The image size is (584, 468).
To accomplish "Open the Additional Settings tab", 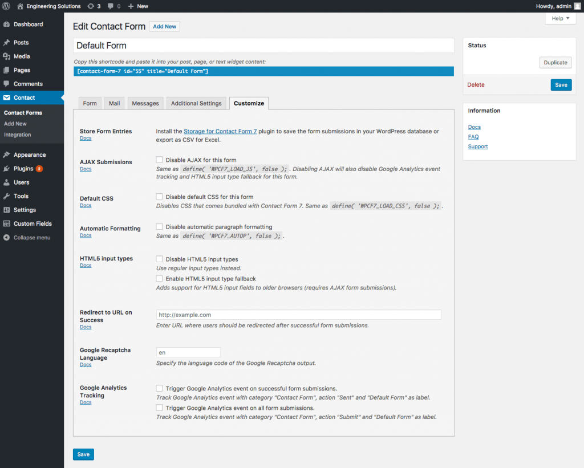I will (196, 103).
